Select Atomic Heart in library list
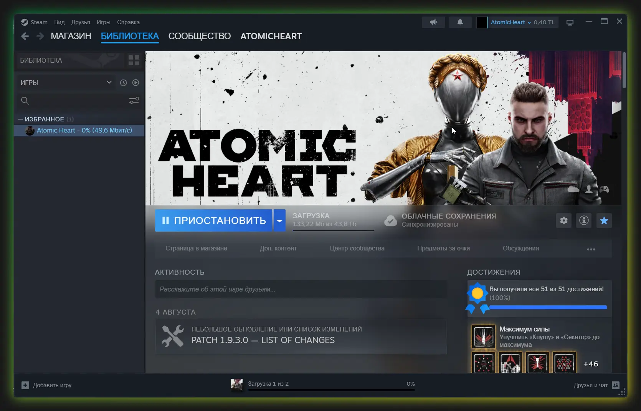The image size is (641, 411). point(79,131)
